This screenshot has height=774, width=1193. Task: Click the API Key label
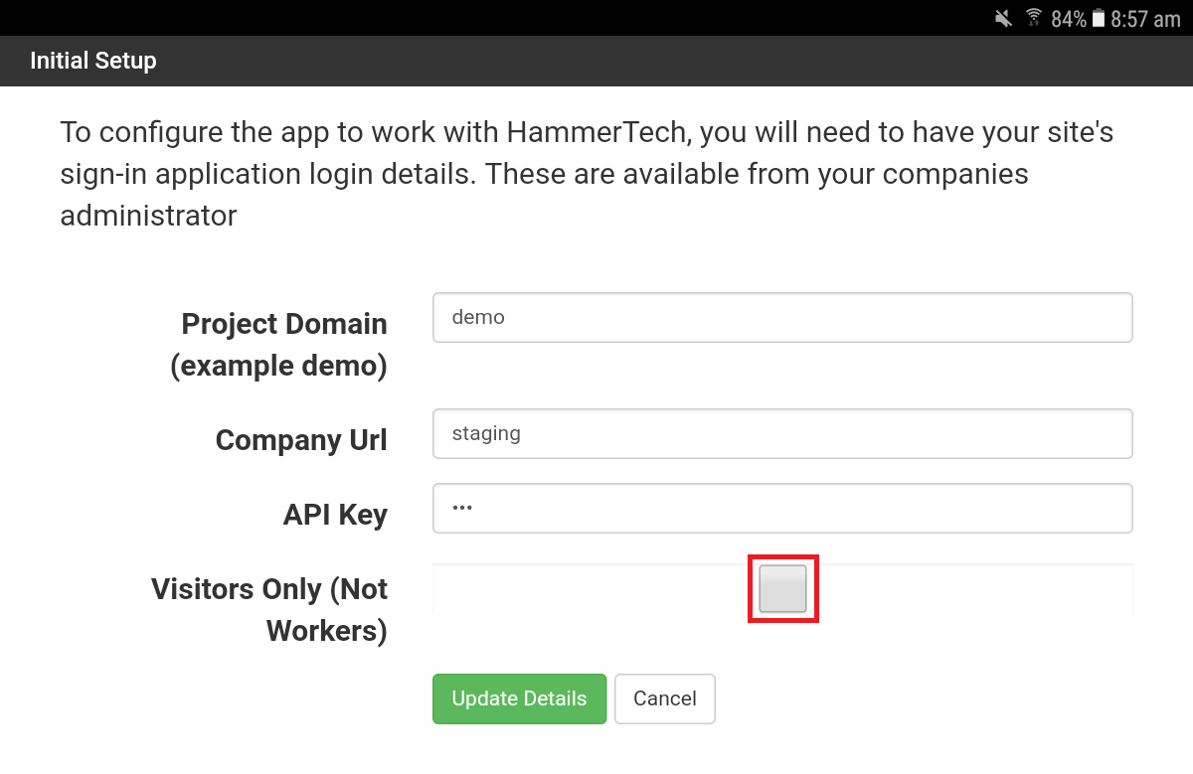pos(335,515)
